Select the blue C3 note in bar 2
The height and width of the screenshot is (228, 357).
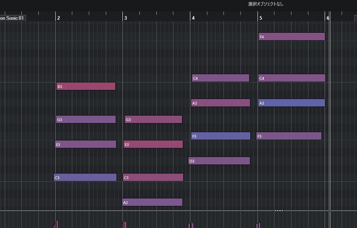click(85, 177)
